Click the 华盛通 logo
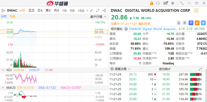207x102 pixels. [57, 3]
